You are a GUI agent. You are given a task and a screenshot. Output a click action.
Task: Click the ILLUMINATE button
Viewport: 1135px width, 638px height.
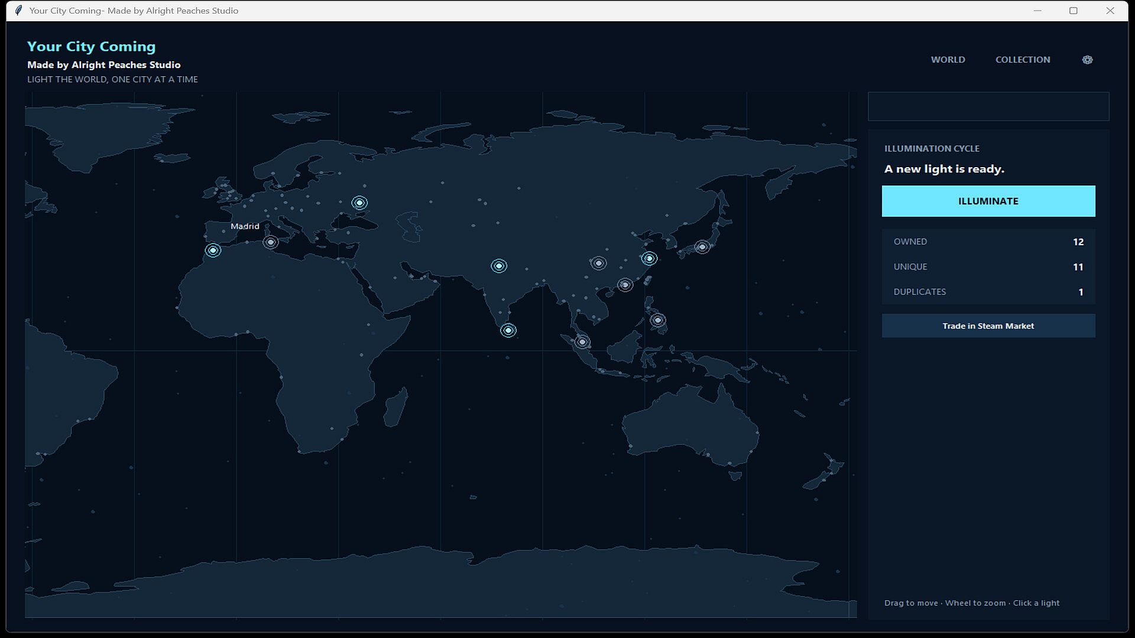[988, 201]
